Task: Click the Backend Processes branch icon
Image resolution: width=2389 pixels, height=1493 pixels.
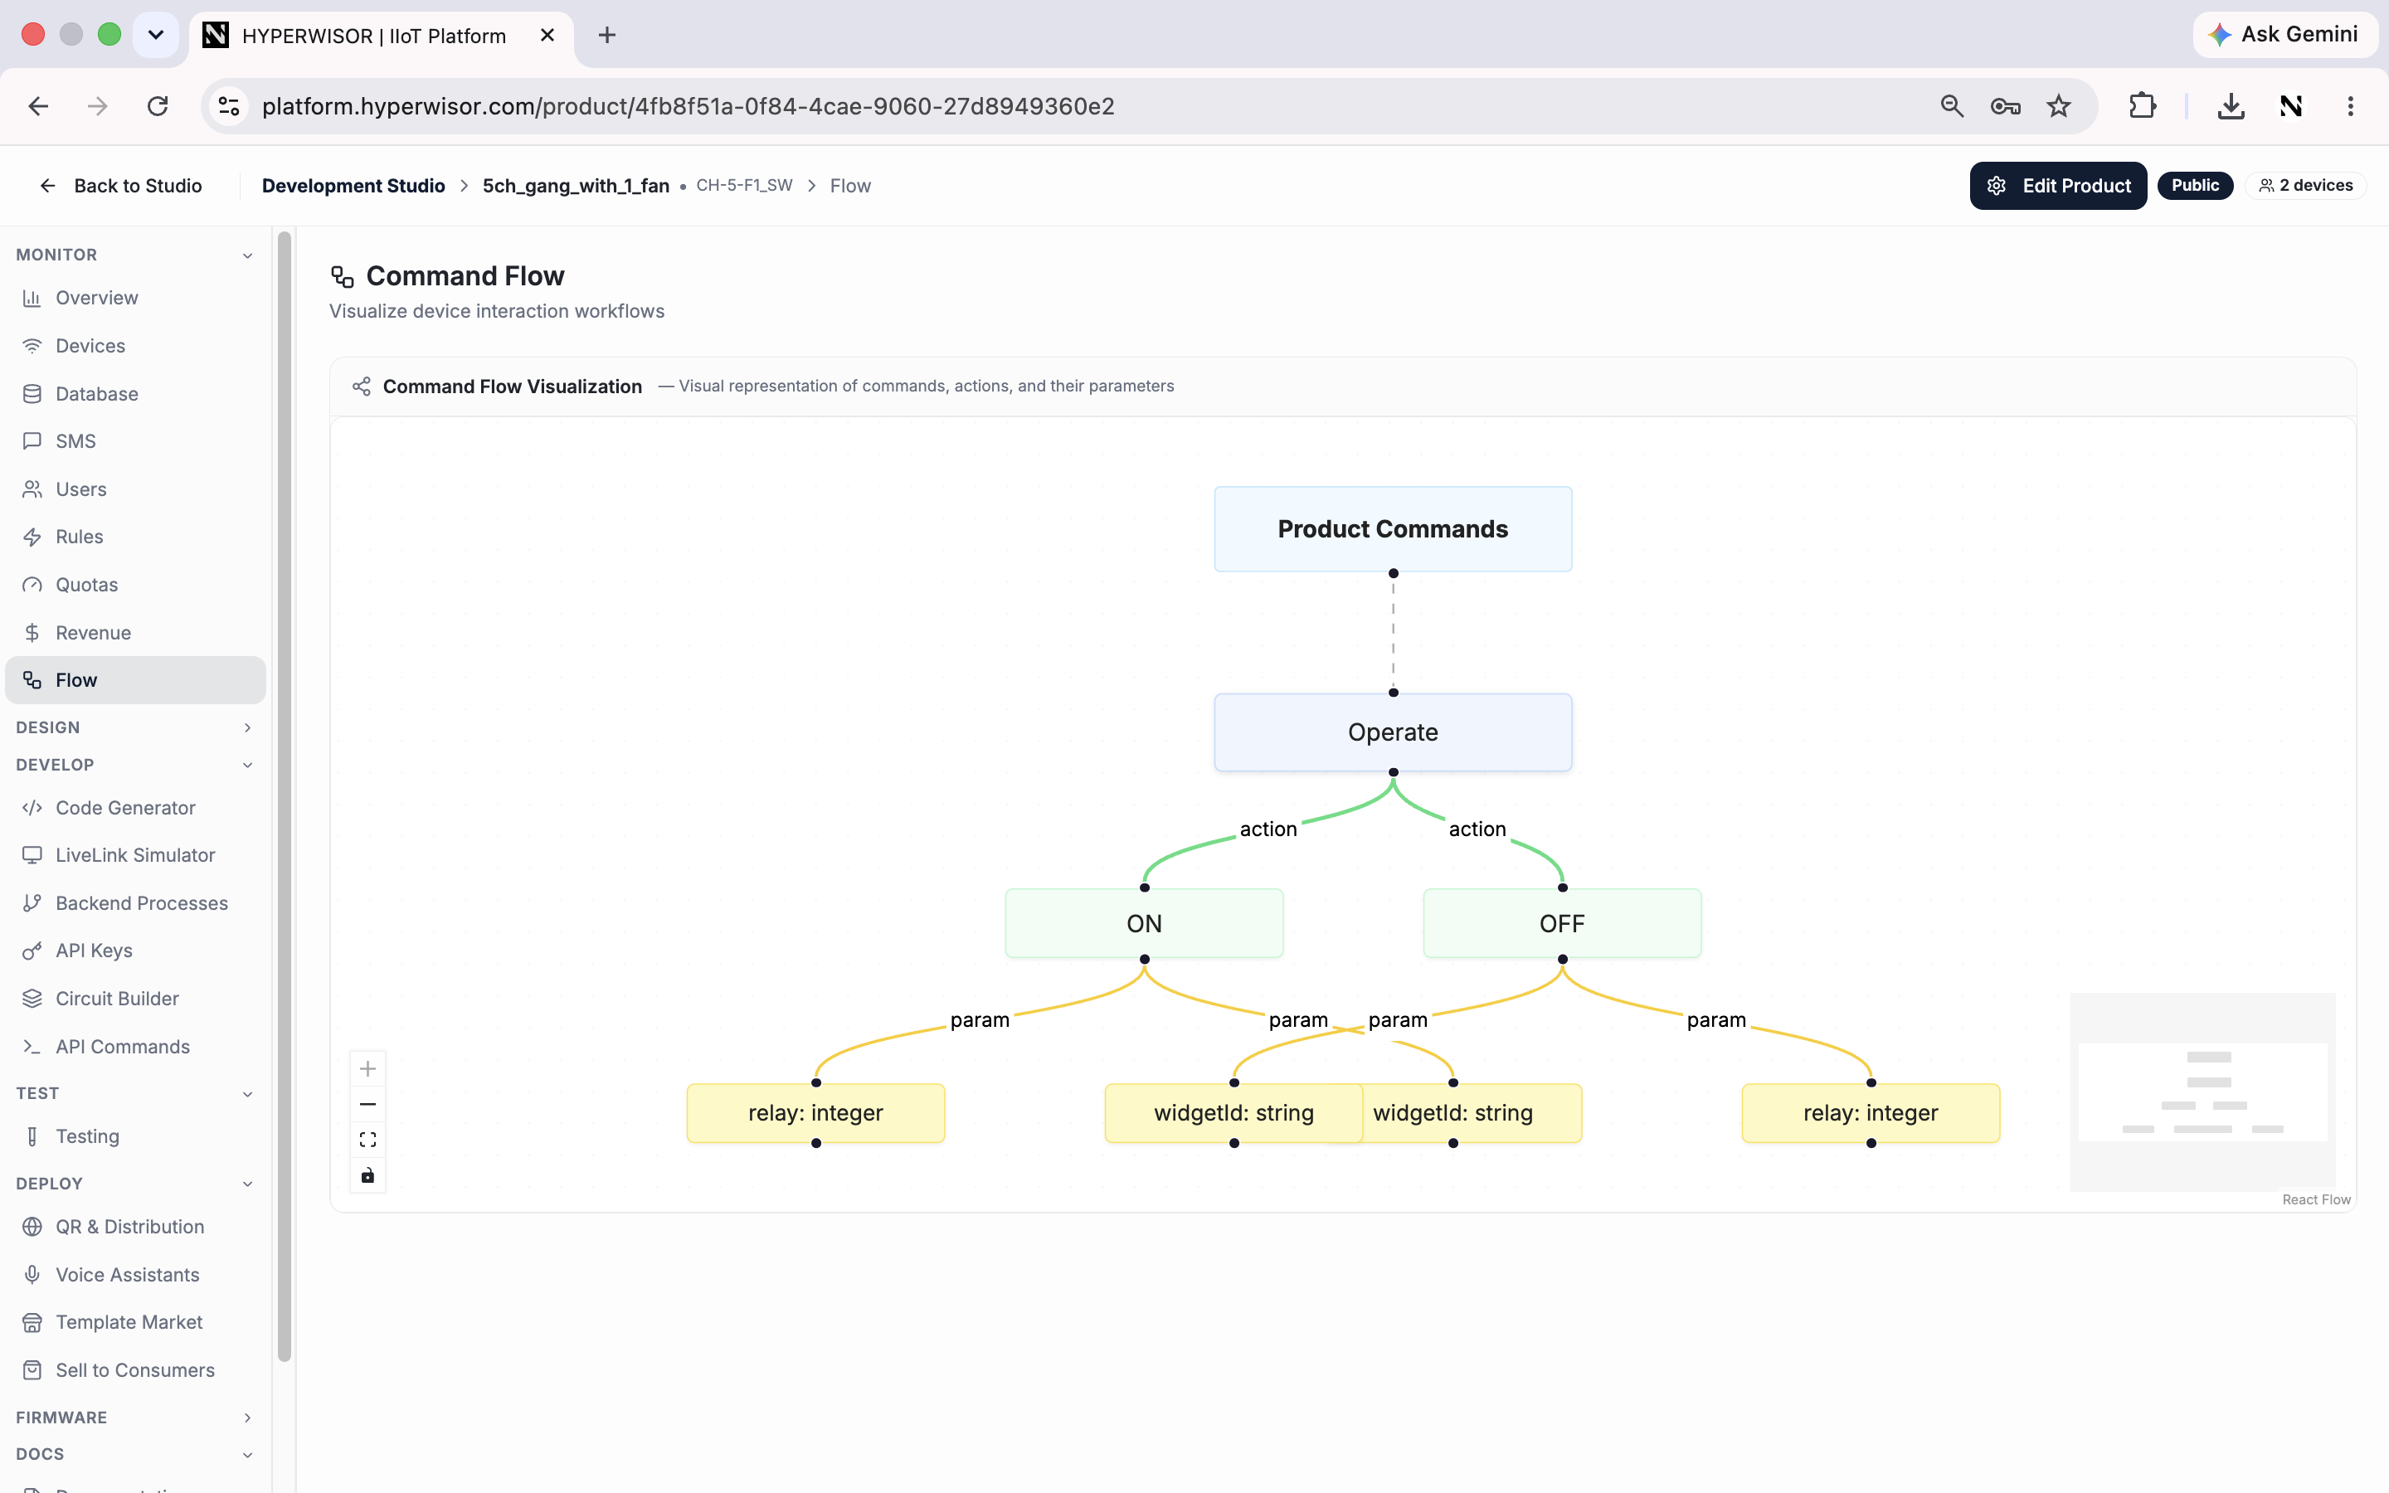Action: (32, 902)
